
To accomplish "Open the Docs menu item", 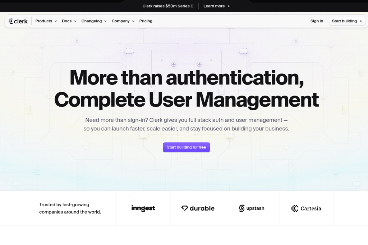I will coord(67,21).
